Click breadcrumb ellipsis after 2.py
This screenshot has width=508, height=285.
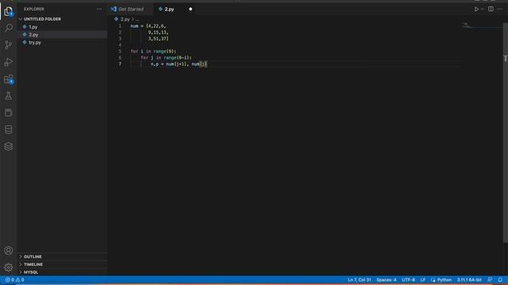(137, 19)
